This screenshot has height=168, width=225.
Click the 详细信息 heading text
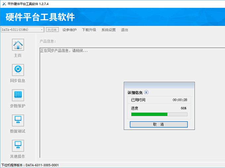[135, 93]
